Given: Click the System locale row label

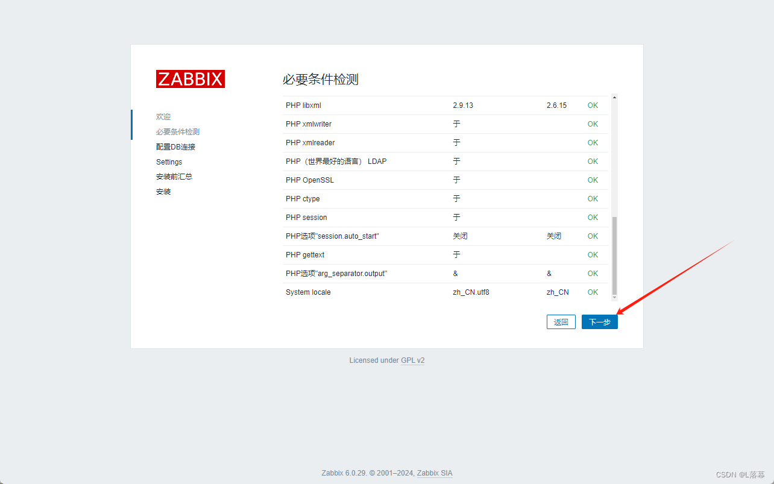Looking at the screenshot, I should [x=308, y=292].
